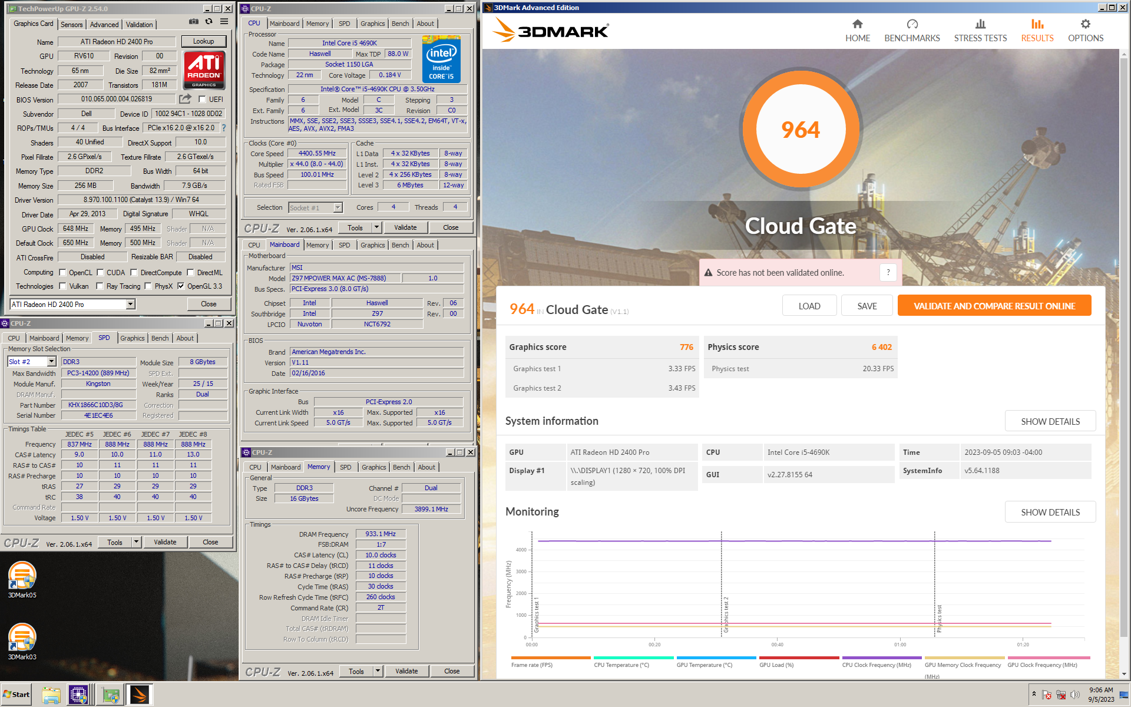This screenshot has width=1131, height=707.
Task: Open the Slot #2 memory slot dropdown
Action: coord(32,361)
